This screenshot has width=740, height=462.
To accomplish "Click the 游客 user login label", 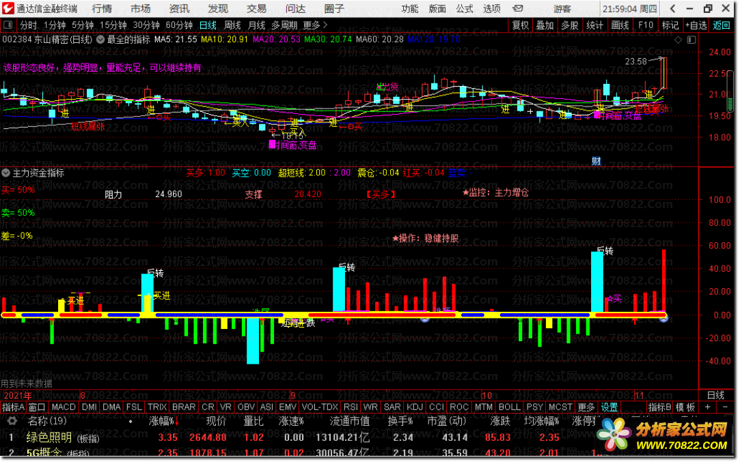I will click(x=562, y=8).
